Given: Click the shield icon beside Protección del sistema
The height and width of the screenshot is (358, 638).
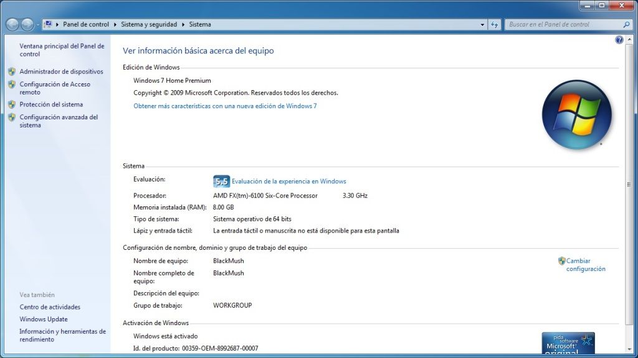Looking at the screenshot, I should (12, 104).
